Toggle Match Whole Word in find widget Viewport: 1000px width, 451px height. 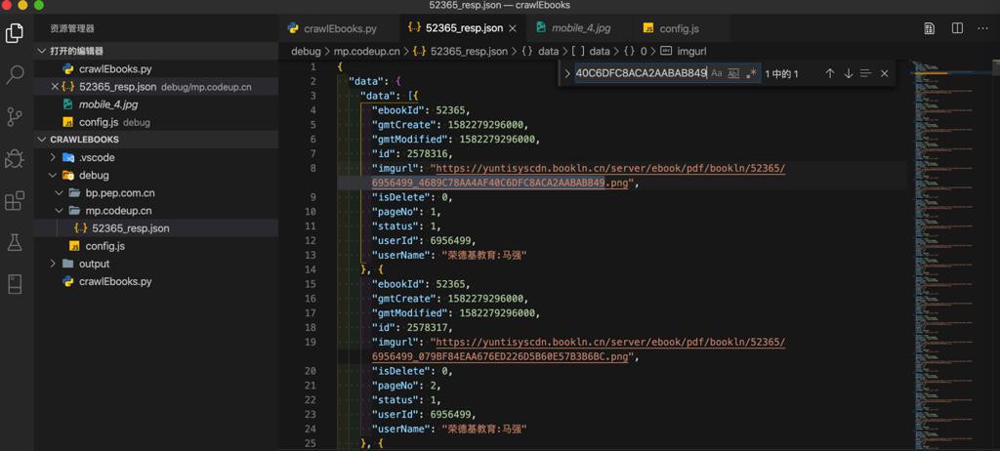733,73
